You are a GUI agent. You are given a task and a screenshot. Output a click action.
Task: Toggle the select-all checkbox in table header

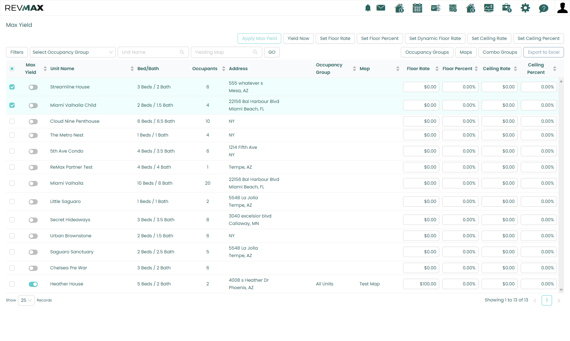click(x=12, y=69)
